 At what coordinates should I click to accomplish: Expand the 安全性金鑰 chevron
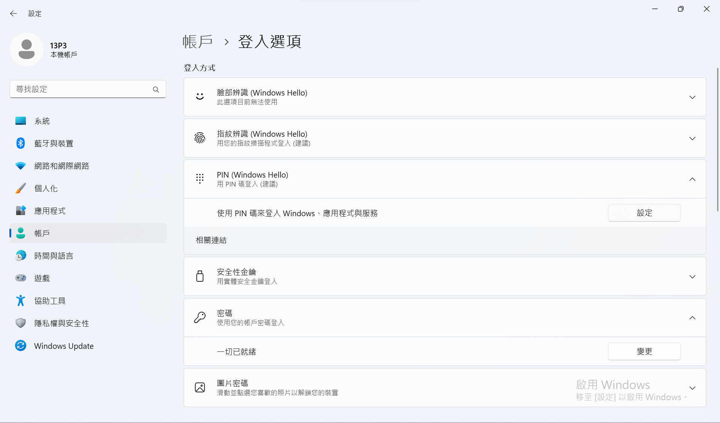(692, 277)
